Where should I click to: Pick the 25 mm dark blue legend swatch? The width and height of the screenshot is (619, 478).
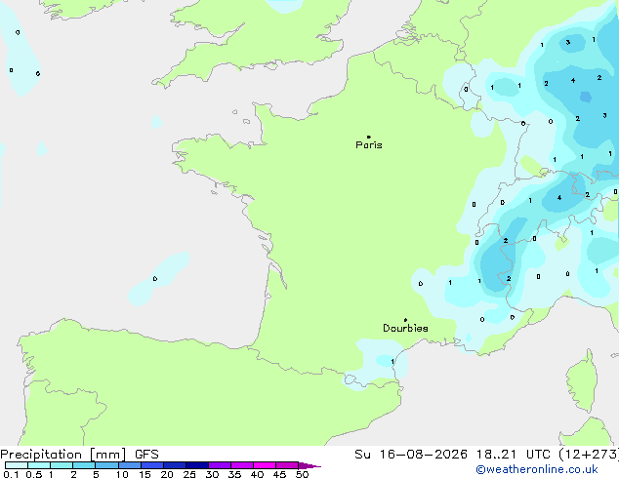(x=196, y=465)
